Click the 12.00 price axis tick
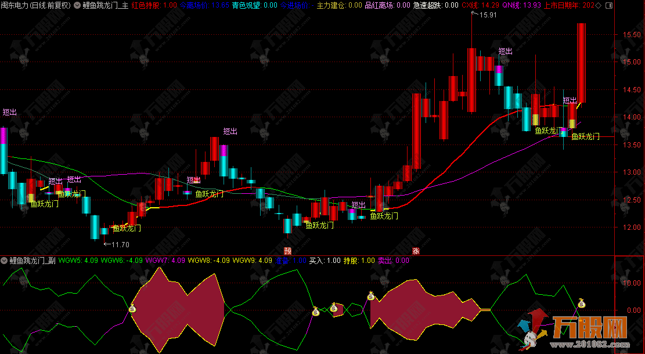Image resolution: width=645 pixels, height=354 pixels. pyautogui.click(x=633, y=227)
